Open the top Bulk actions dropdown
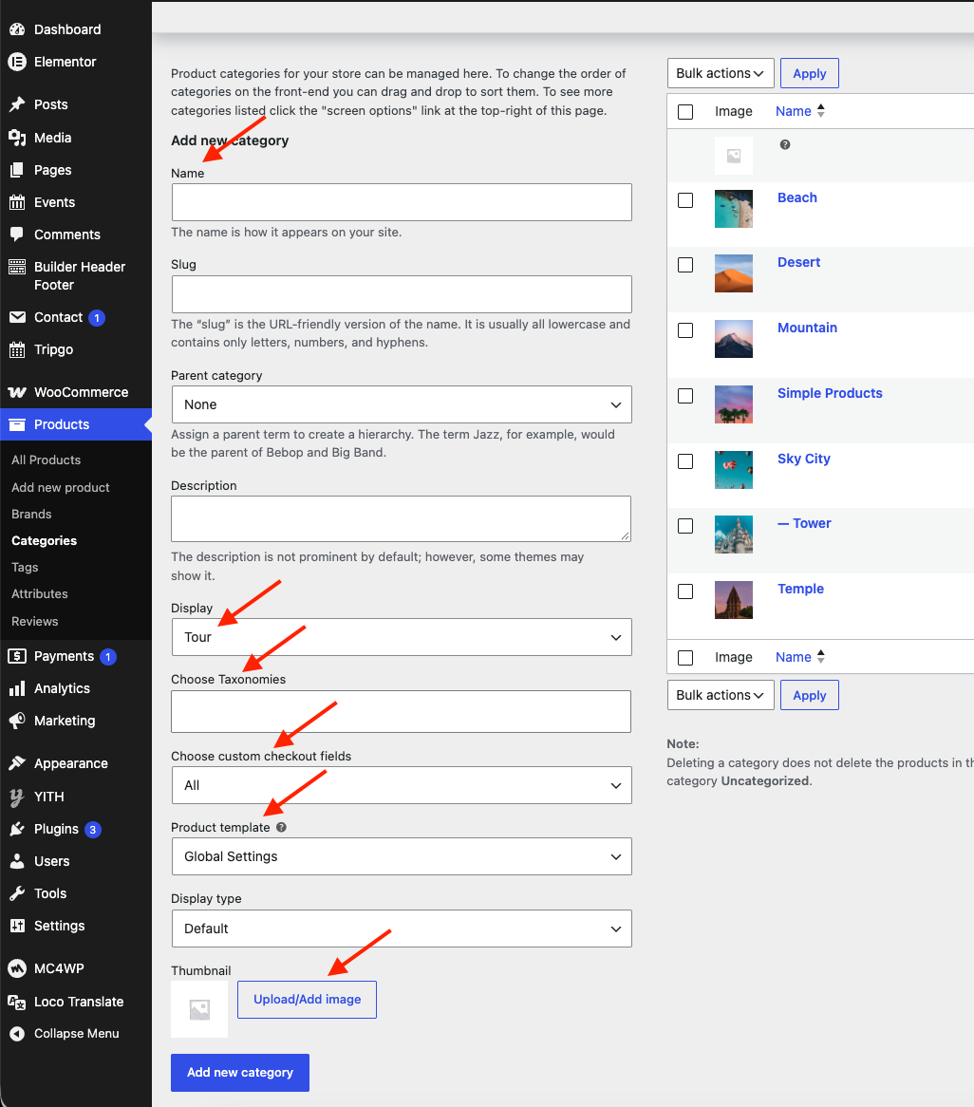Screen dimensions: 974x1107 pyautogui.click(x=721, y=73)
